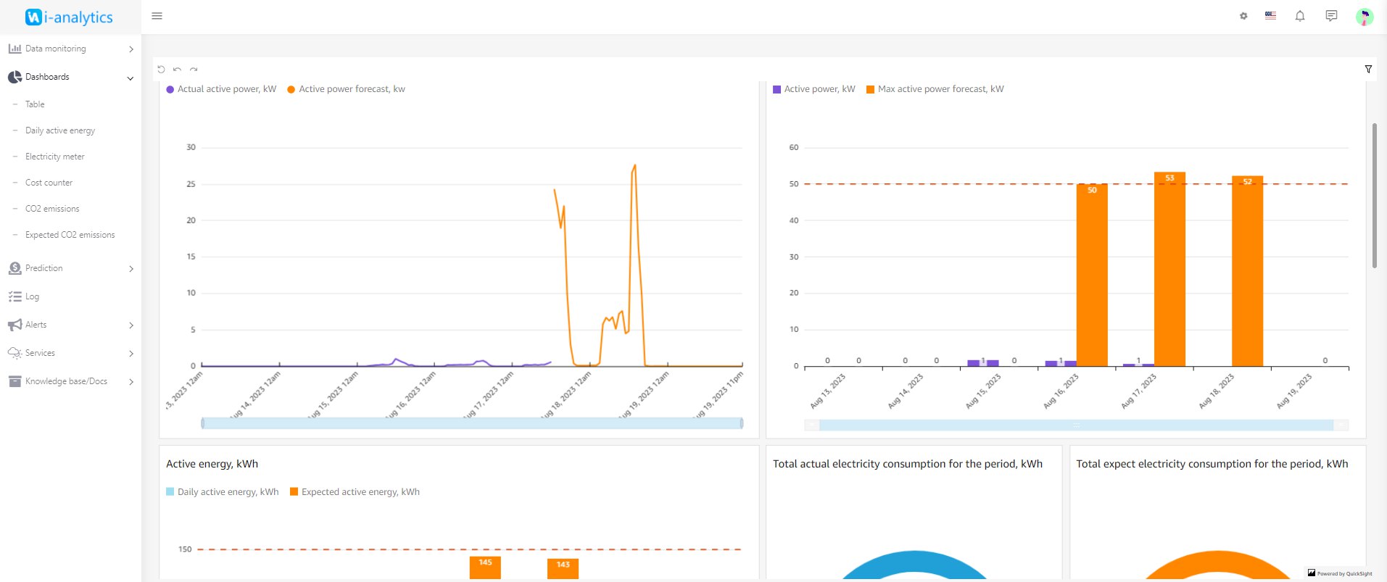Click the redo arrow icon

pyautogui.click(x=194, y=70)
